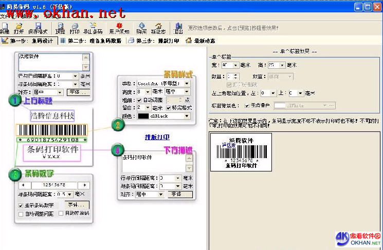
Task: Click the 导出条码 export icon
Action: click(x=93, y=28)
